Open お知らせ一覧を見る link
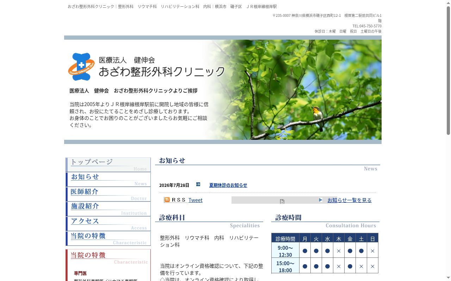 point(350,200)
